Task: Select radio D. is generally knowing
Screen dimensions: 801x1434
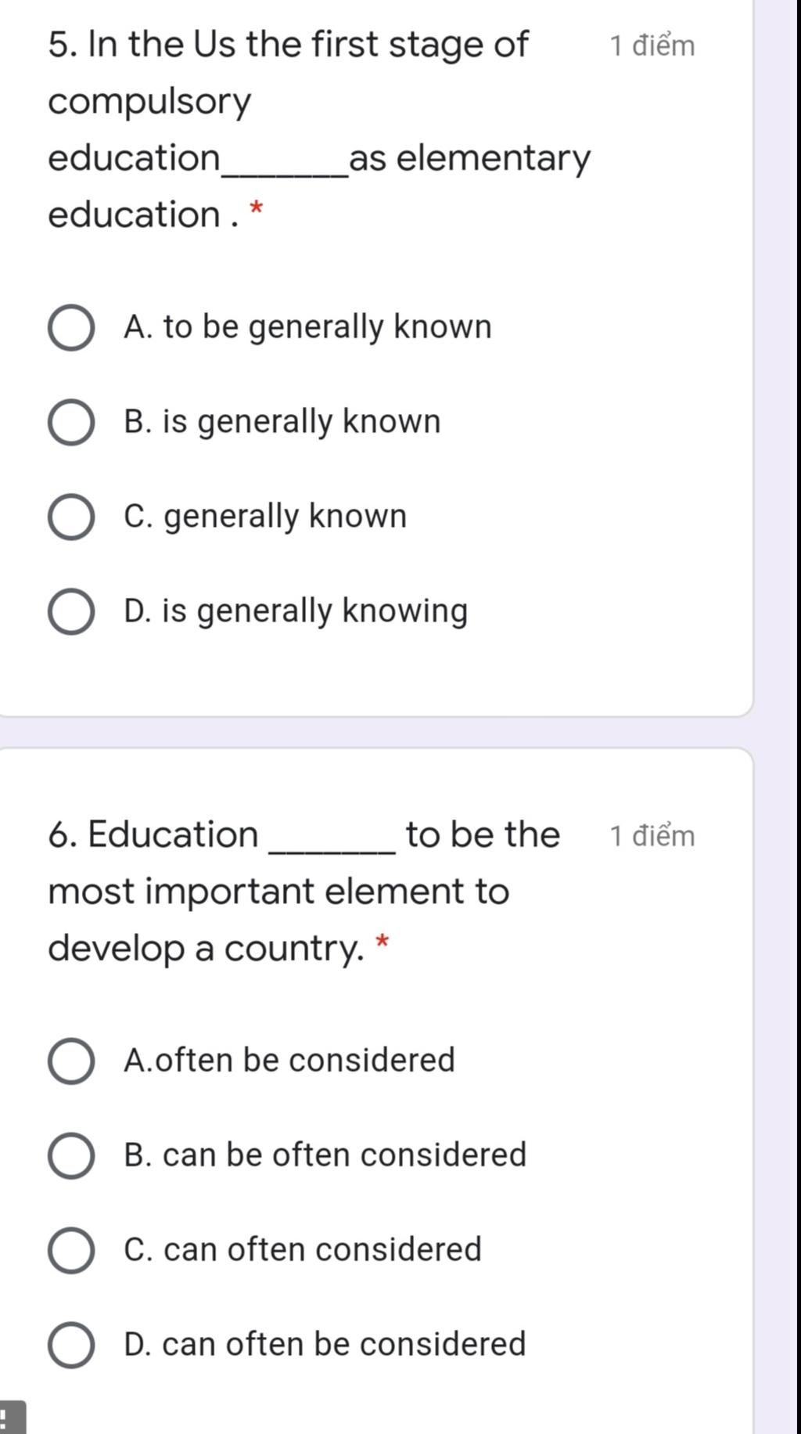Action: point(71,611)
